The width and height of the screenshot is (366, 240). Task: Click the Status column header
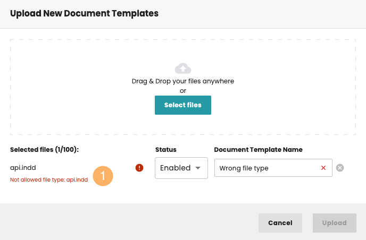(166, 150)
